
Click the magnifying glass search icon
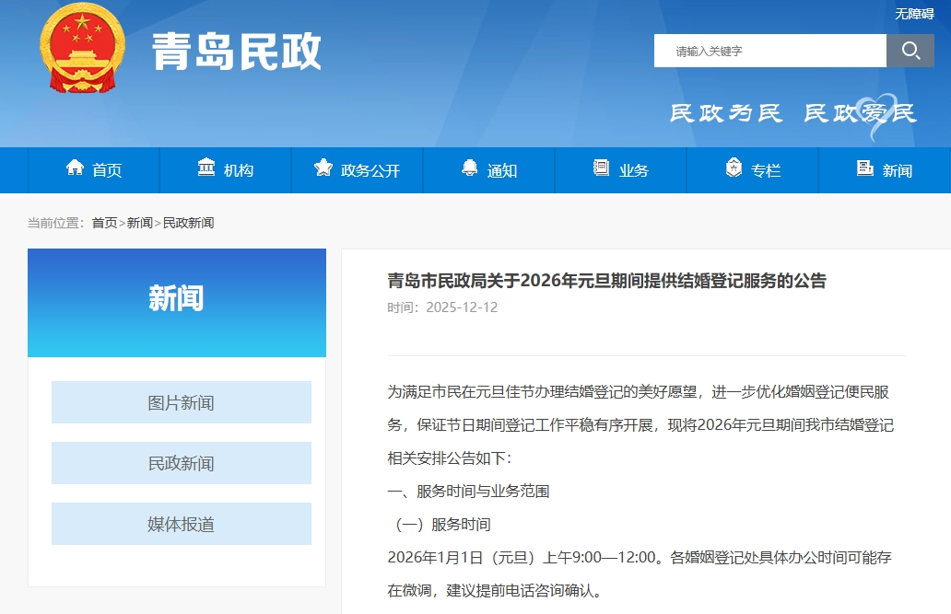(x=910, y=51)
